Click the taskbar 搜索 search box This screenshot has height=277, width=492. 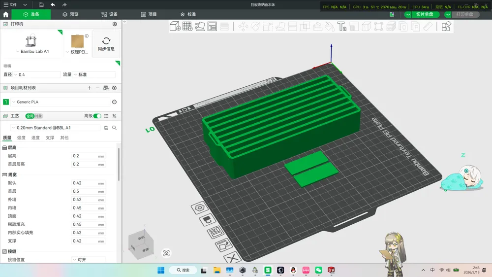pyautogui.click(x=183, y=271)
